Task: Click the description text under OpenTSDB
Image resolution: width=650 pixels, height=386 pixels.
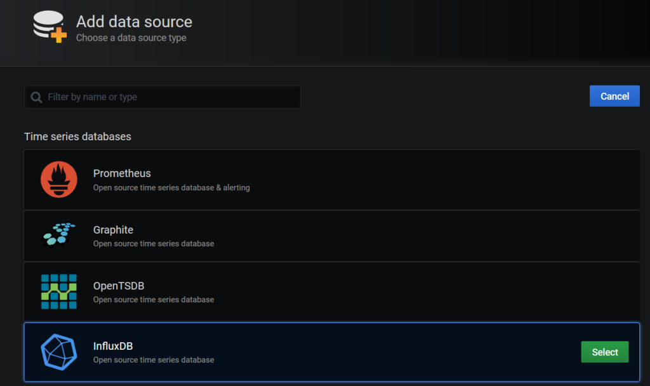Action: [x=154, y=300]
